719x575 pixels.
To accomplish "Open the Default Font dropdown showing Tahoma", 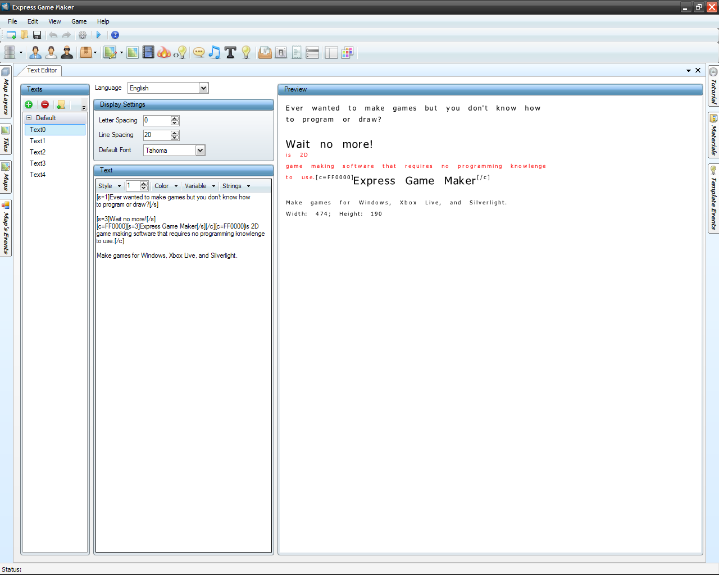I will (x=174, y=150).
